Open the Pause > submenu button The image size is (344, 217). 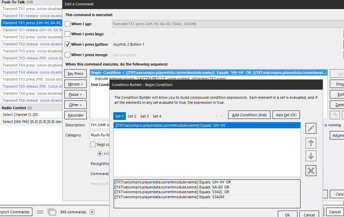click(76, 94)
